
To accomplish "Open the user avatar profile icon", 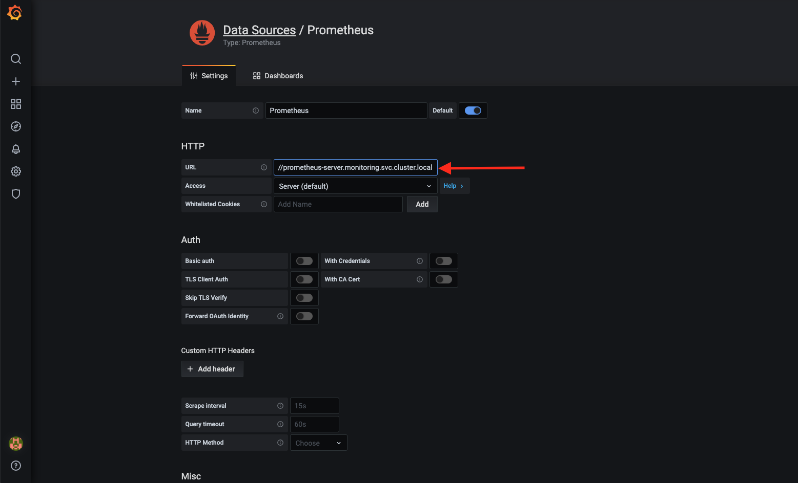I will pyautogui.click(x=16, y=444).
